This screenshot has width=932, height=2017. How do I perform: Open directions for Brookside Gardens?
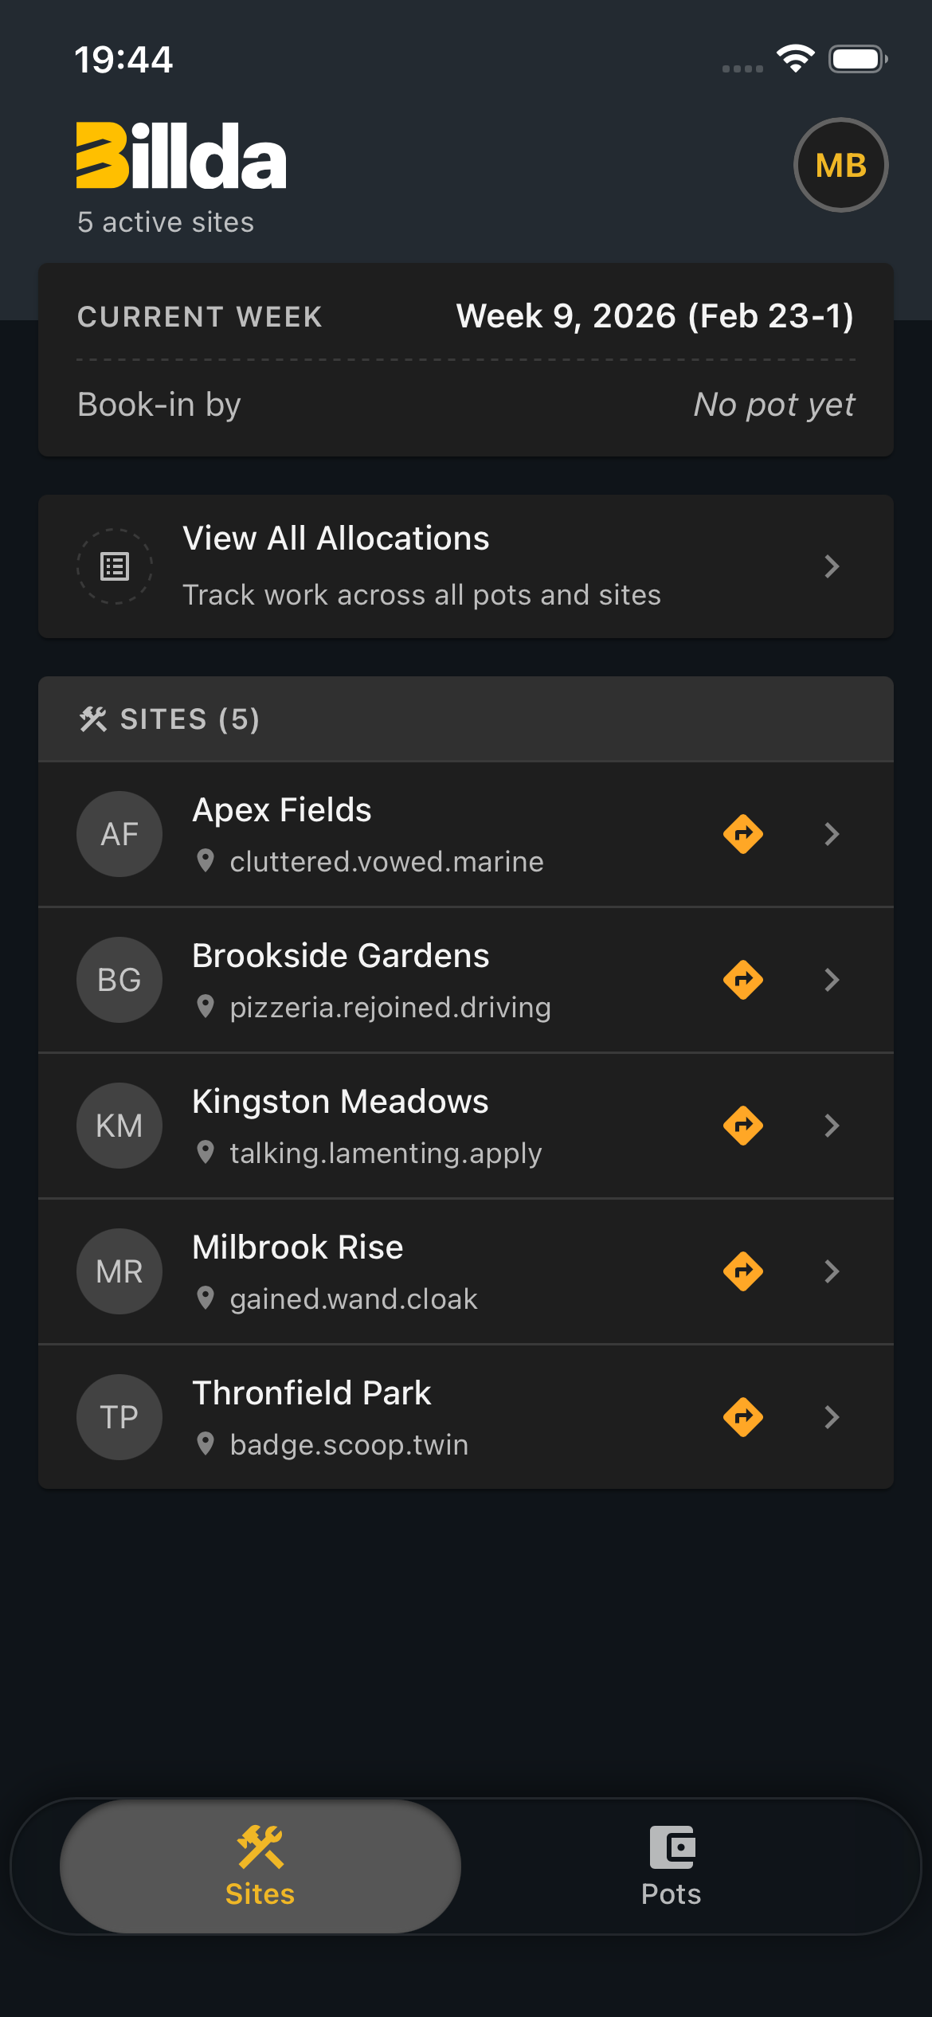point(742,980)
